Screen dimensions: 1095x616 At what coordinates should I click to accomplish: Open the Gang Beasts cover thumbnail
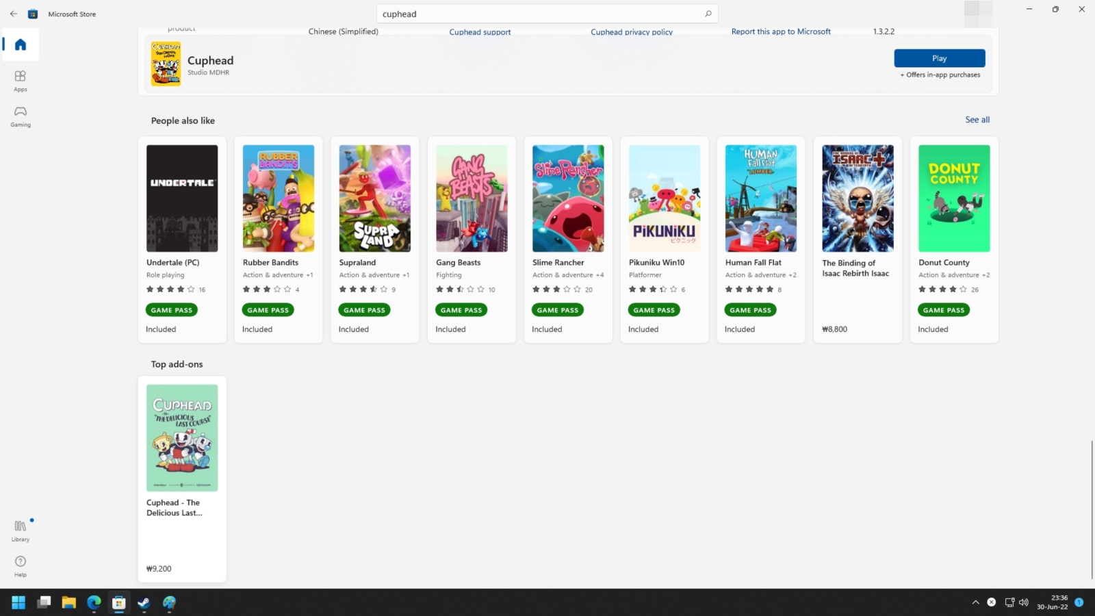[472, 198]
